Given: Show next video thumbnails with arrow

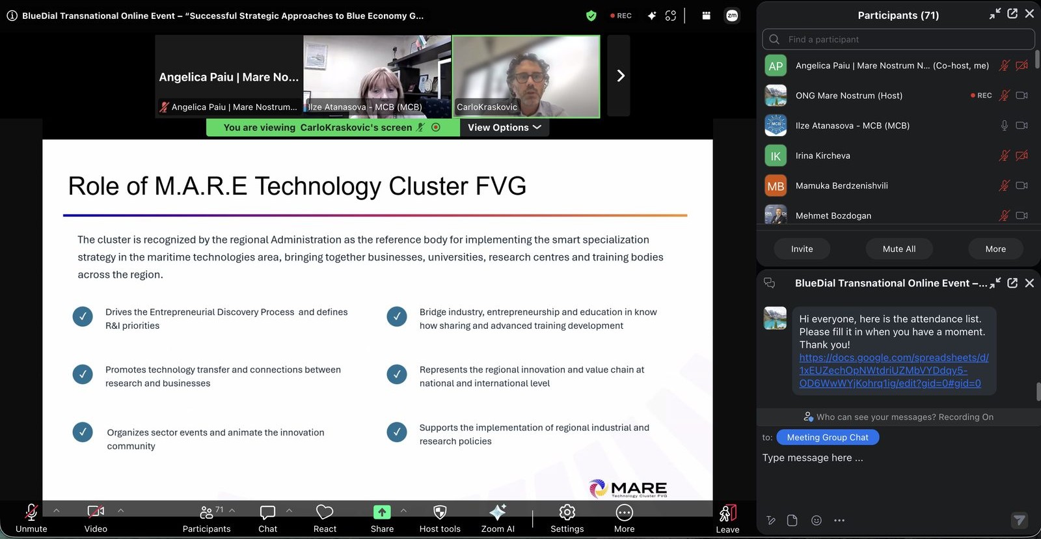Looking at the screenshot, I should click(619, 76).
